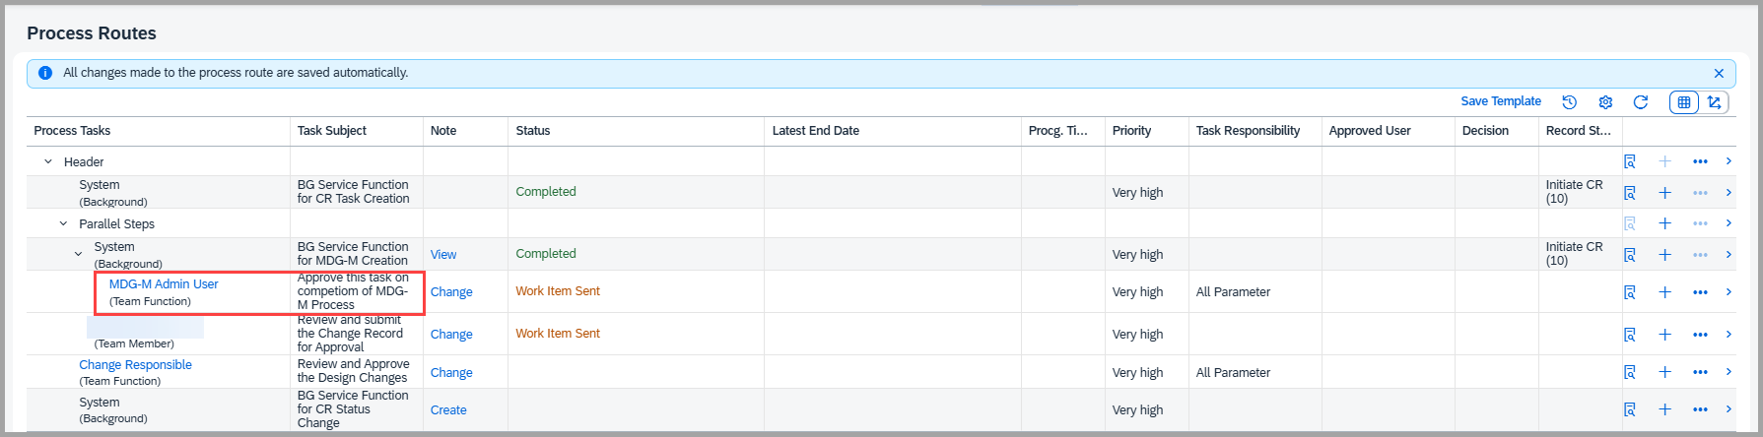Close the auto-save information banner
Screen dimensions: 1763x437
coord(1719,73)
